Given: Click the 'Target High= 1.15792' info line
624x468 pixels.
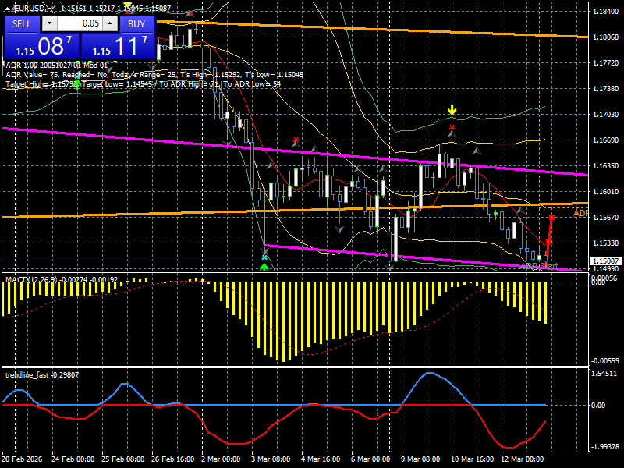Looking at the screenshot, I should click(x=144, y=84).
